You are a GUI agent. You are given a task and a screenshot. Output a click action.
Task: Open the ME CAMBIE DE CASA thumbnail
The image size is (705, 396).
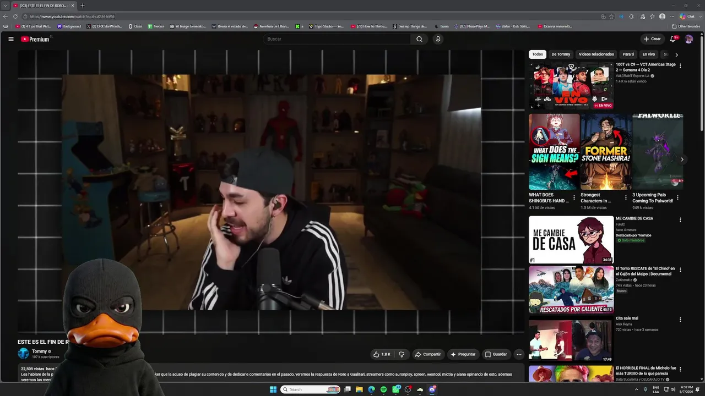tap(571, 240)
